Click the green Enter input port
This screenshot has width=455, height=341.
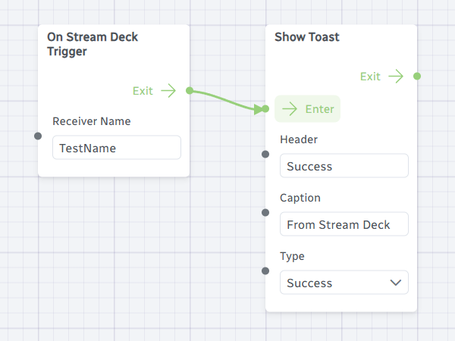(x=265, y=109)
